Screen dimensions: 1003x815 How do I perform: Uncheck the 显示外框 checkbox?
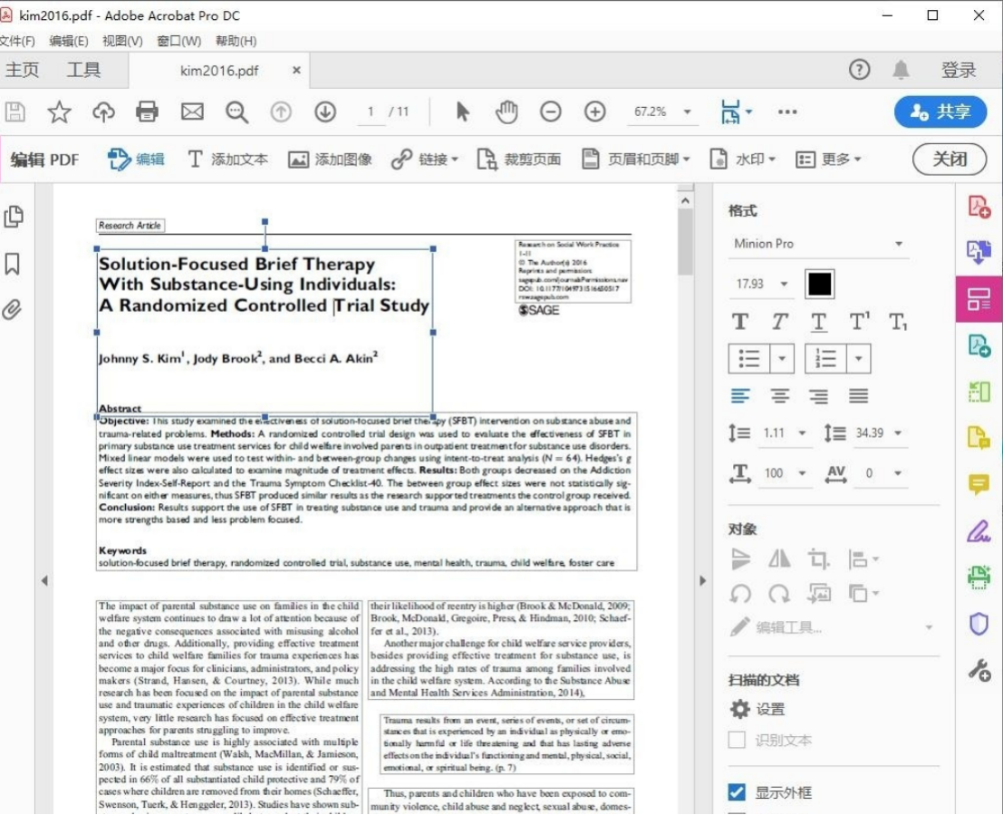737,792
